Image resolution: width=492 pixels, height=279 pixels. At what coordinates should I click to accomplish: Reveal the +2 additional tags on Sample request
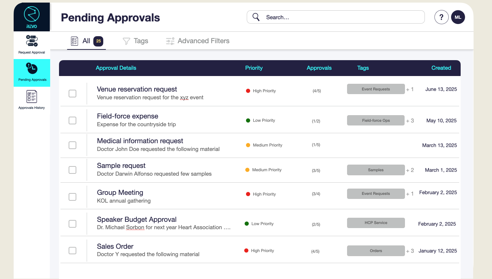coord(410,170)
